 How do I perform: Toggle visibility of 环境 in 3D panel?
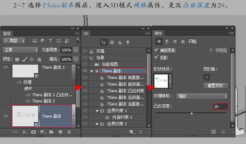[85, 51]
